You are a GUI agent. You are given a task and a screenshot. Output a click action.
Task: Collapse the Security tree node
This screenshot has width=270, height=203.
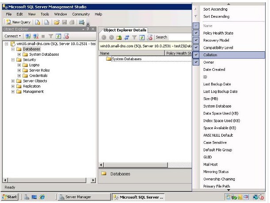13,60
